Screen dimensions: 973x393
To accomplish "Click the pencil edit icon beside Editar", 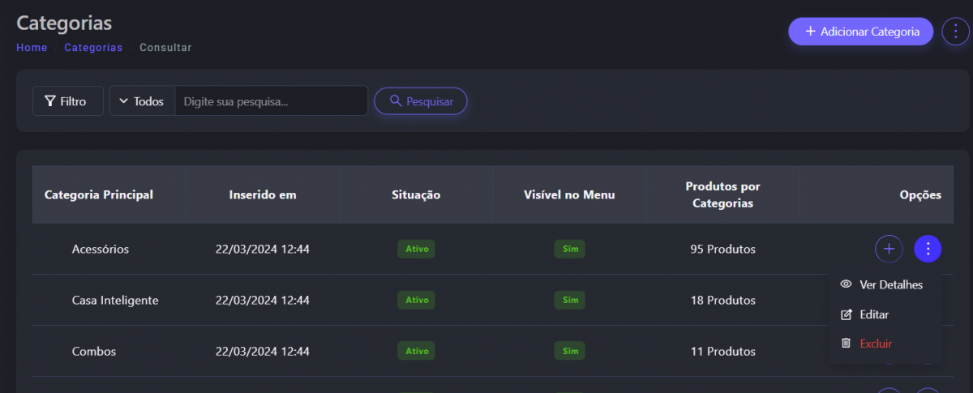I will click(x=846, y=314).
